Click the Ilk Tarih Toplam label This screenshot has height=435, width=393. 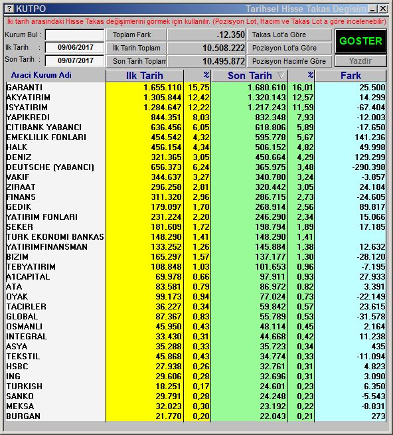[x=136, y=48]
